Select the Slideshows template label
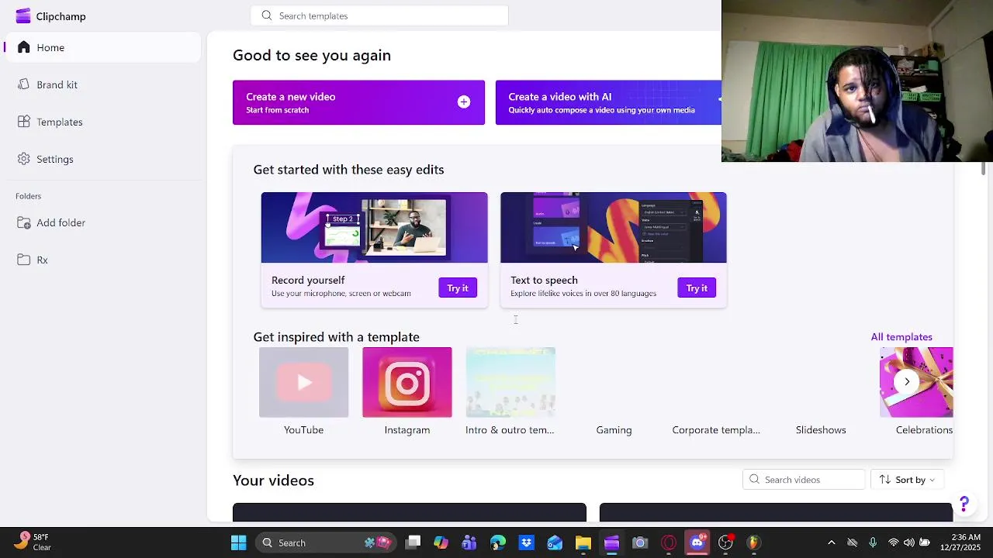Image resolution: width=993 pixels, height=558 pixels. (x=821, y=430)
